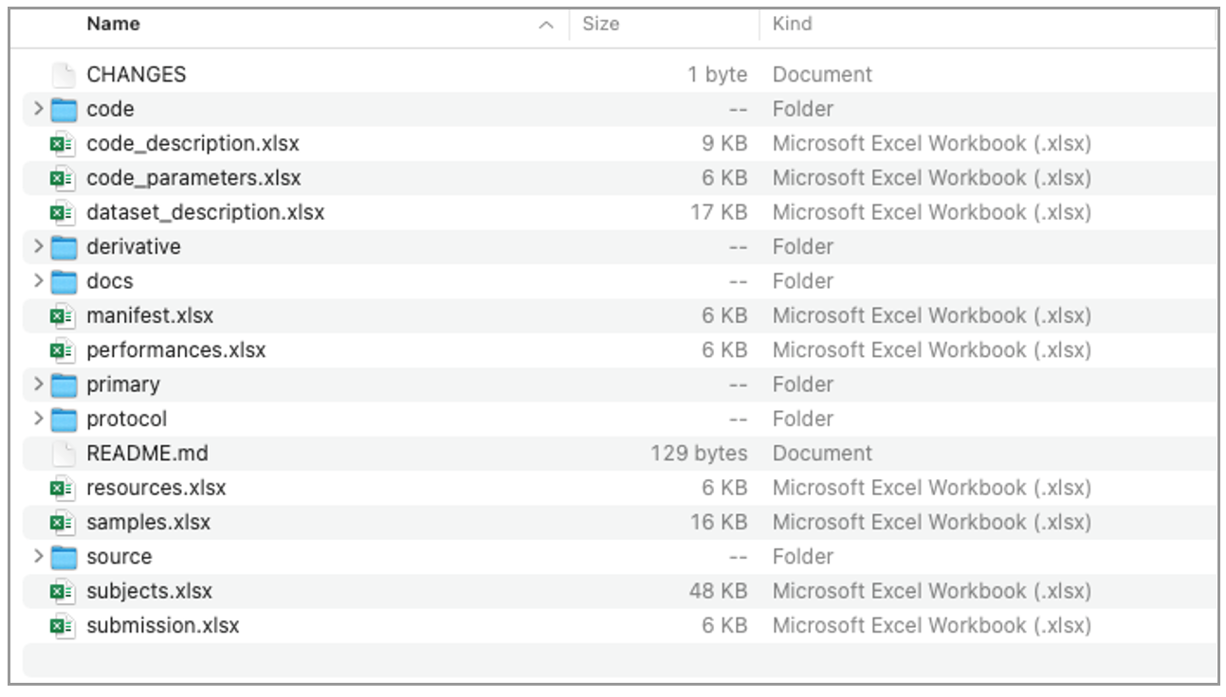Select the submission.xlsx file name
The width and height of the screenshot is (1226, 697).
click(x=162, y=626)
